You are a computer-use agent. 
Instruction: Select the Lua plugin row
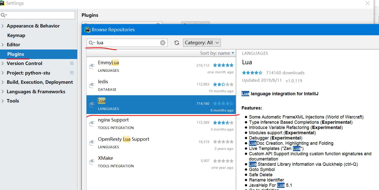point(161,104)
